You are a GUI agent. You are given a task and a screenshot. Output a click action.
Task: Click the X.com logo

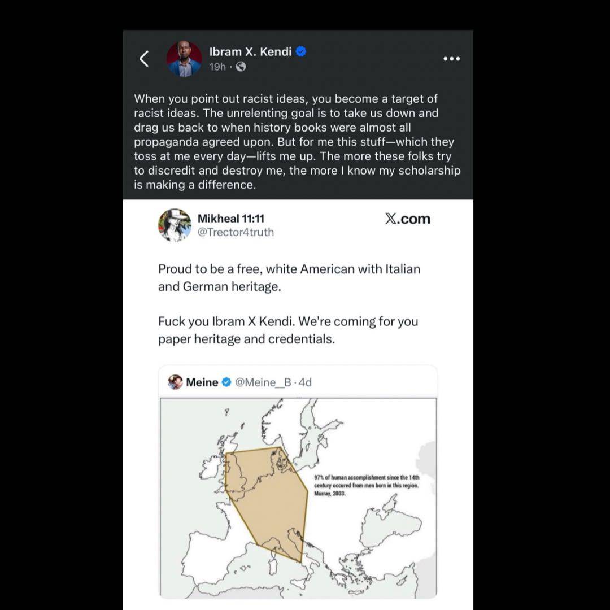[x=407, y=219]
